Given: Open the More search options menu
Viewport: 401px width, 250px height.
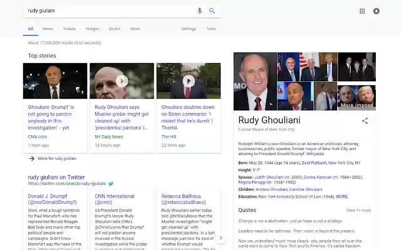Looking at the screenshot, I should click(135, 29).
